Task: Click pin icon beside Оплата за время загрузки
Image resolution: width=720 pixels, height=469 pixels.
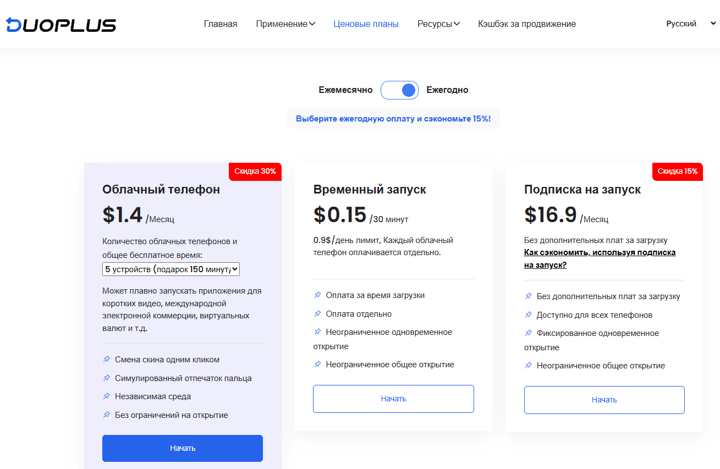Action: pyautogui.click(x=317, y=295)
